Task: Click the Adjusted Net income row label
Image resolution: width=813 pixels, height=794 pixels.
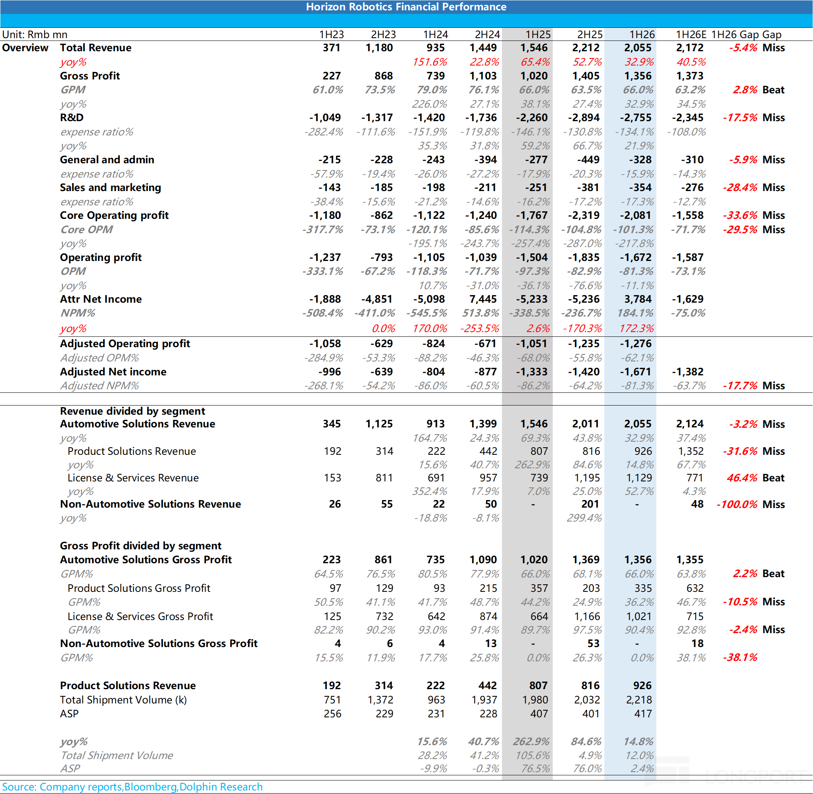Action: pyautogui.click(x=113, y=371)
